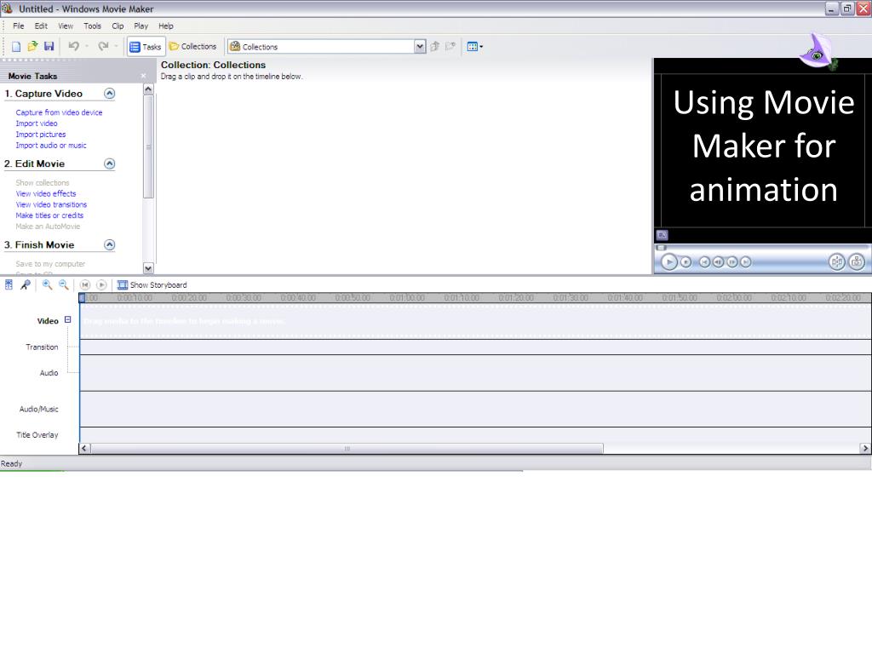Start Narrate Timeline with microphone icon
The width and height of the screenshot is (872, 654).
click(x=26, y=284)
